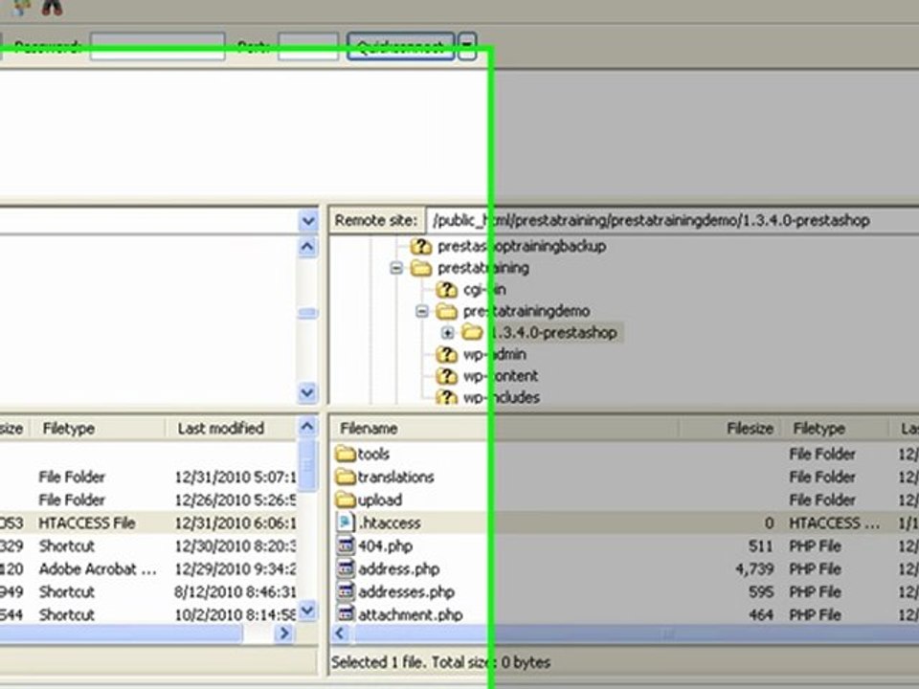Collapse the prestatrainingdemo tree node
This screenshot has width=919, height=689.
pos(422,311)
